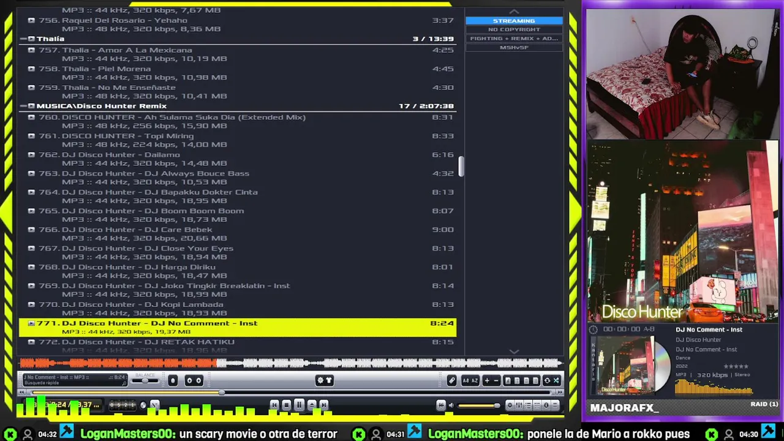
Task: Add files with the plus button
Action: coord(487,381)
